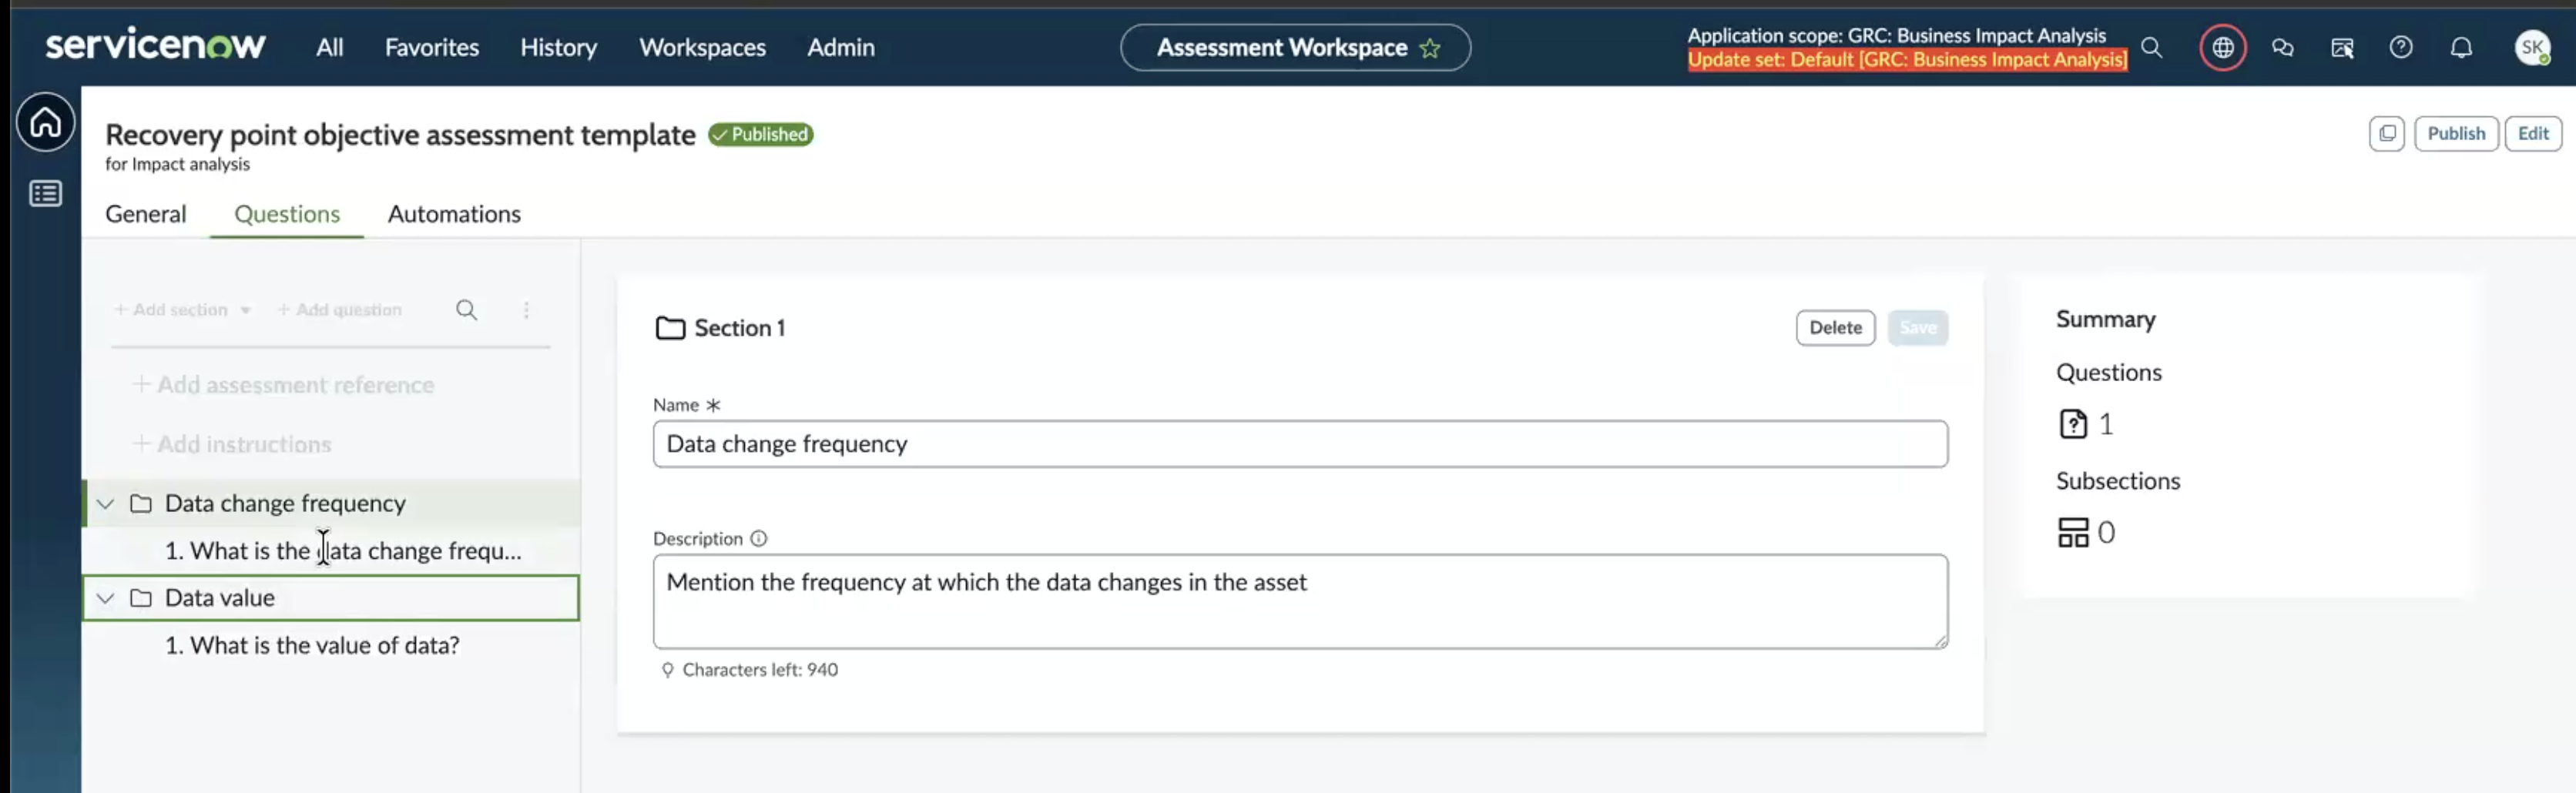2576x793 pixels.
Task: Open the Admin menu
Action: coord(840,48)
